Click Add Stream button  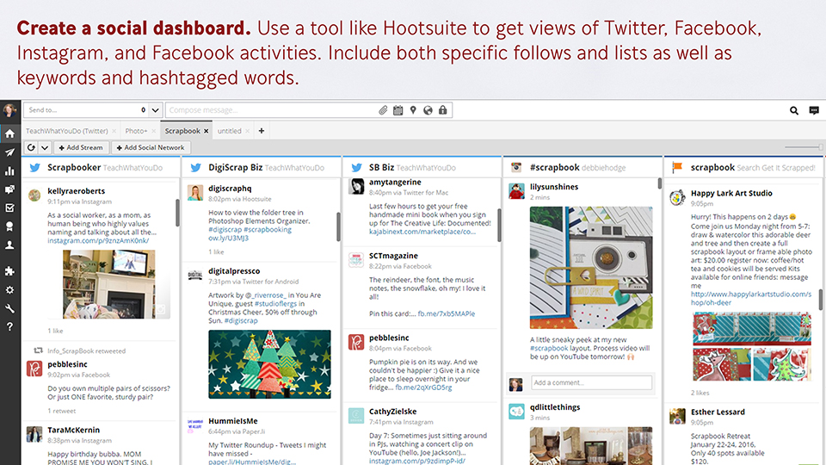[81, 147]
